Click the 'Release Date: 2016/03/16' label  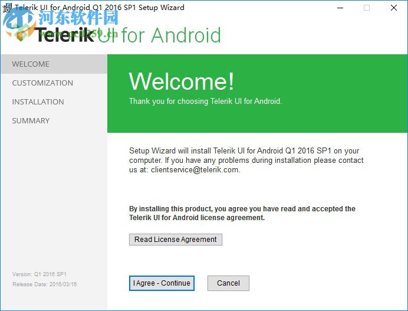pos(44,284)
